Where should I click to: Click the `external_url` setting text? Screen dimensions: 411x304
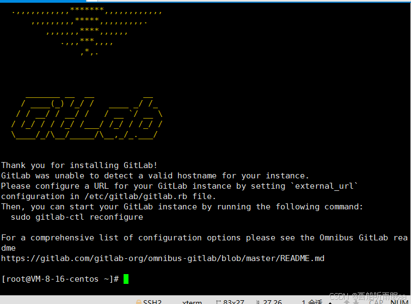(324, 186)
